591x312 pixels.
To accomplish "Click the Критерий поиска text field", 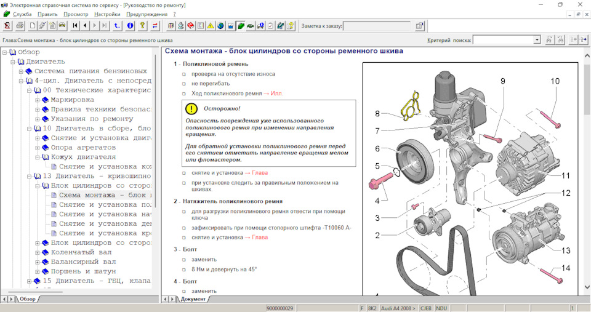I will 503,39.
